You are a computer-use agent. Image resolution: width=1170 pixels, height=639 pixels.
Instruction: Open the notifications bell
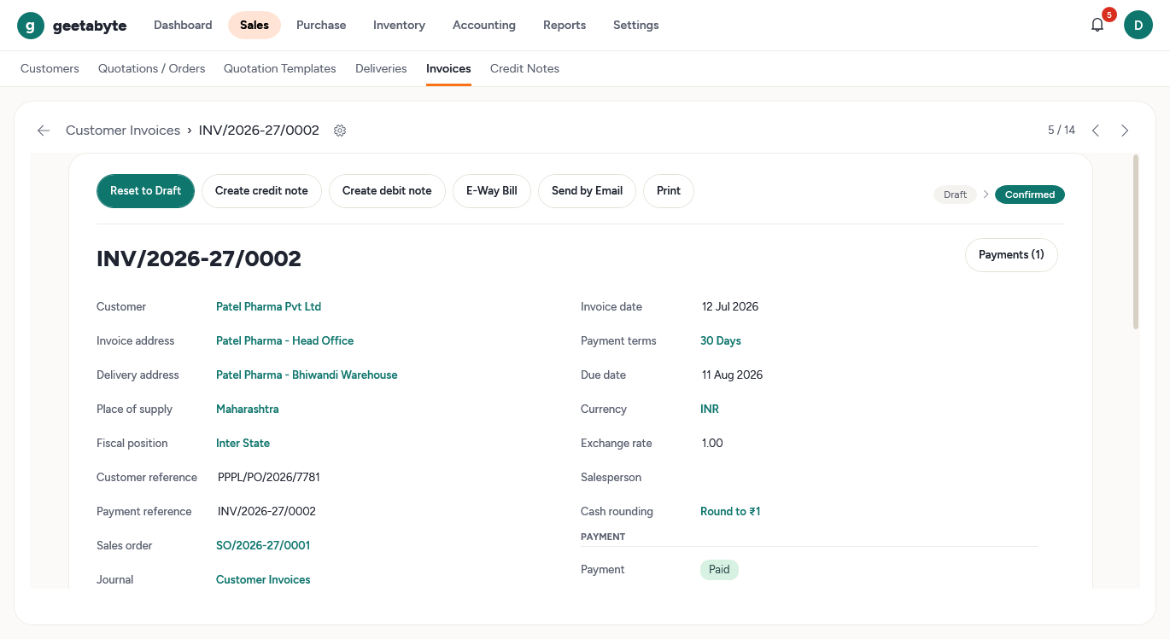[x=1097, y=26]
